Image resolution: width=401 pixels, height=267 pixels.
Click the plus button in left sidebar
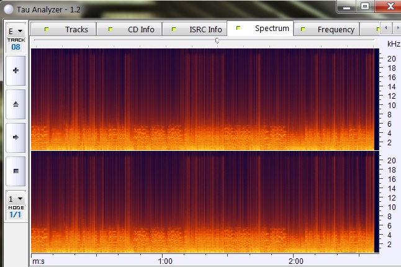(16, 71)
